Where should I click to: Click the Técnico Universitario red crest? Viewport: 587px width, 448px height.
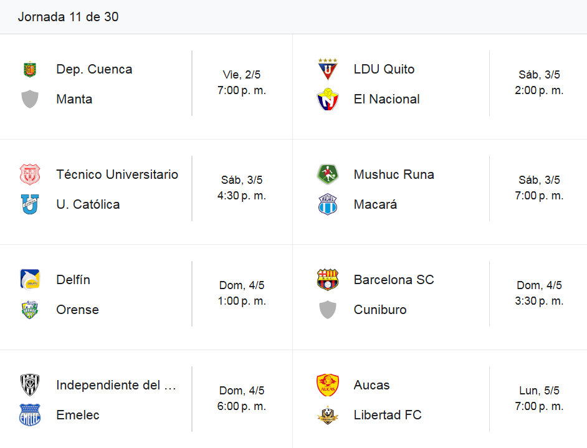pos(30,174)
